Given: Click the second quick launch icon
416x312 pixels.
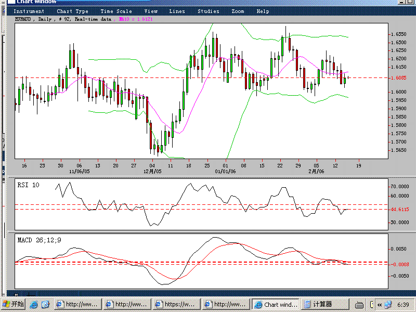Looking at the screenshot, I should [45, 305].
